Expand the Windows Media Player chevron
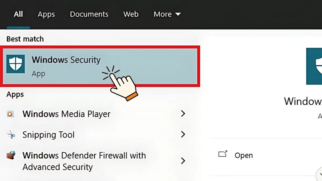The image size is (322, 181). [183, 114]
